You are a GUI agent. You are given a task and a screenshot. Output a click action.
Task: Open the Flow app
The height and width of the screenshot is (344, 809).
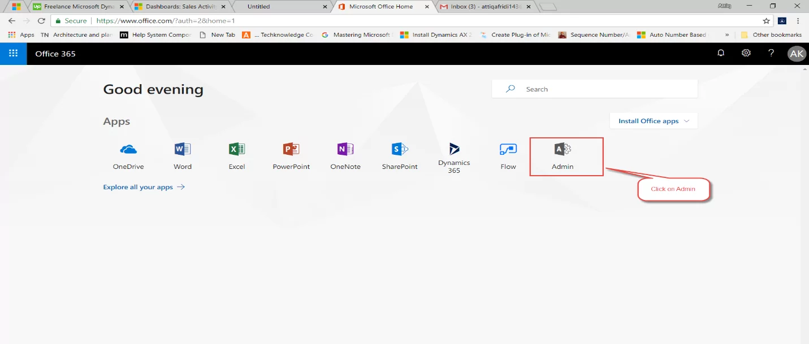pyautogui.click(x=508, y=156)
